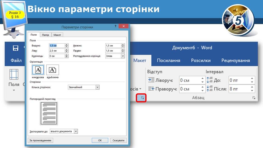The image size is (263, 148).
Task: Adjust the До spacing spinner arrows
Action: click(252, 80)
